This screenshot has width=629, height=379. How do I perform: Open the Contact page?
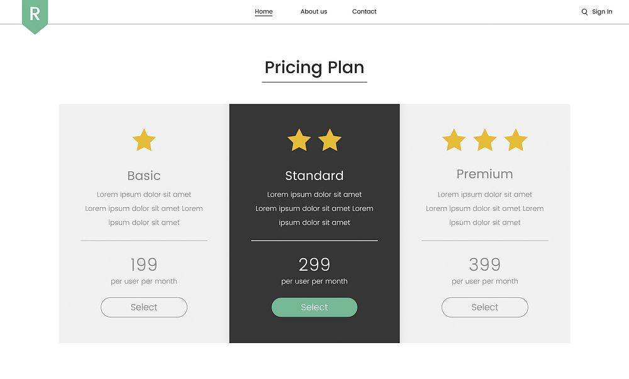pos(364,11)
